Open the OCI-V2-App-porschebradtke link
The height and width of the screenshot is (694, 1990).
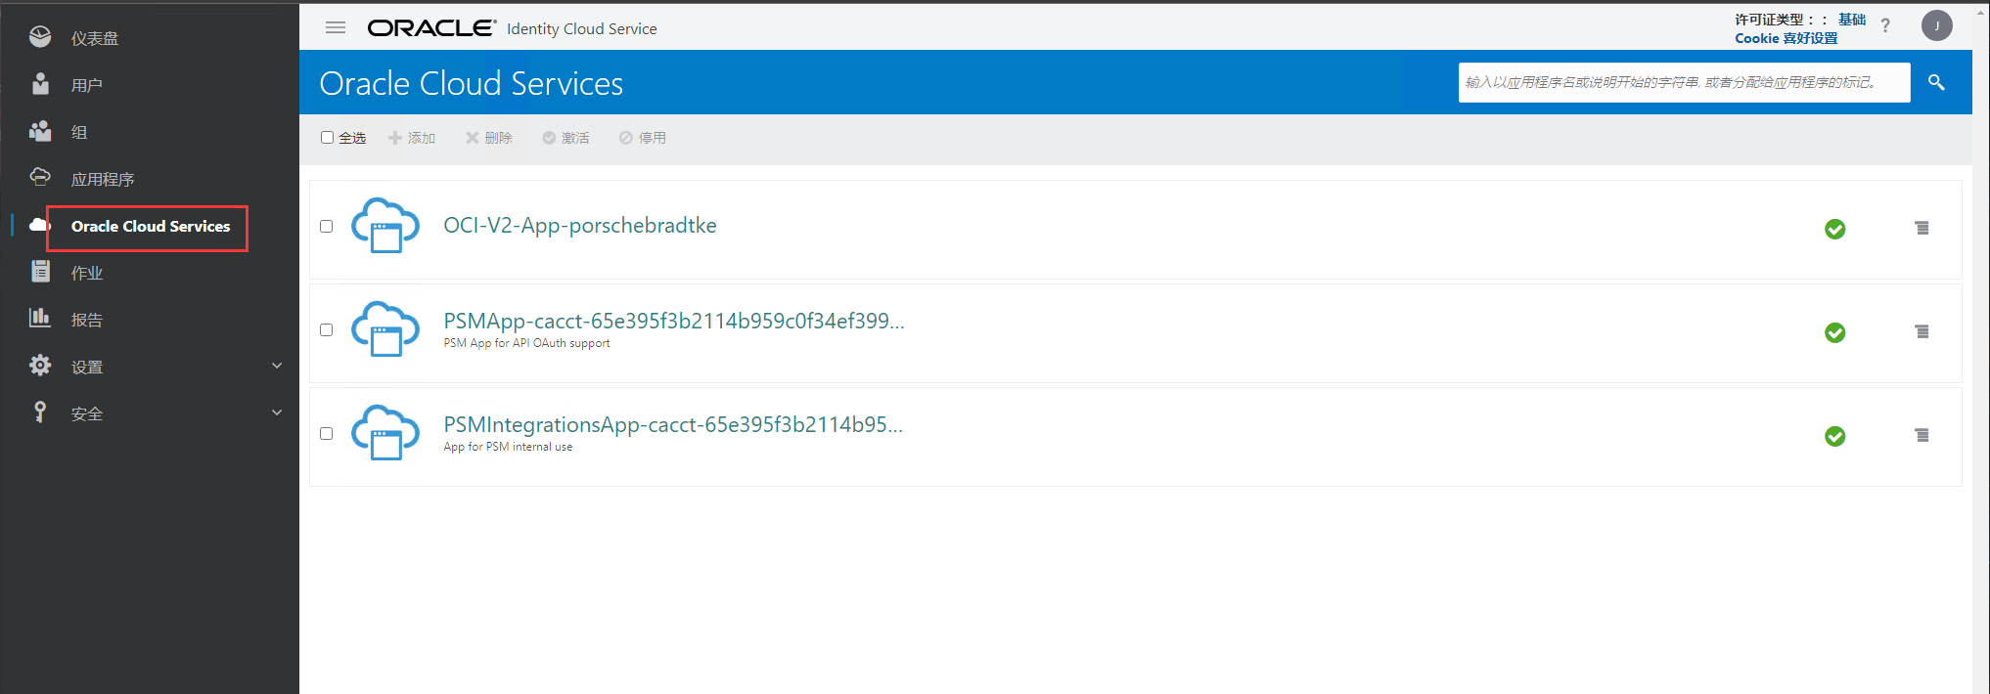580,226
